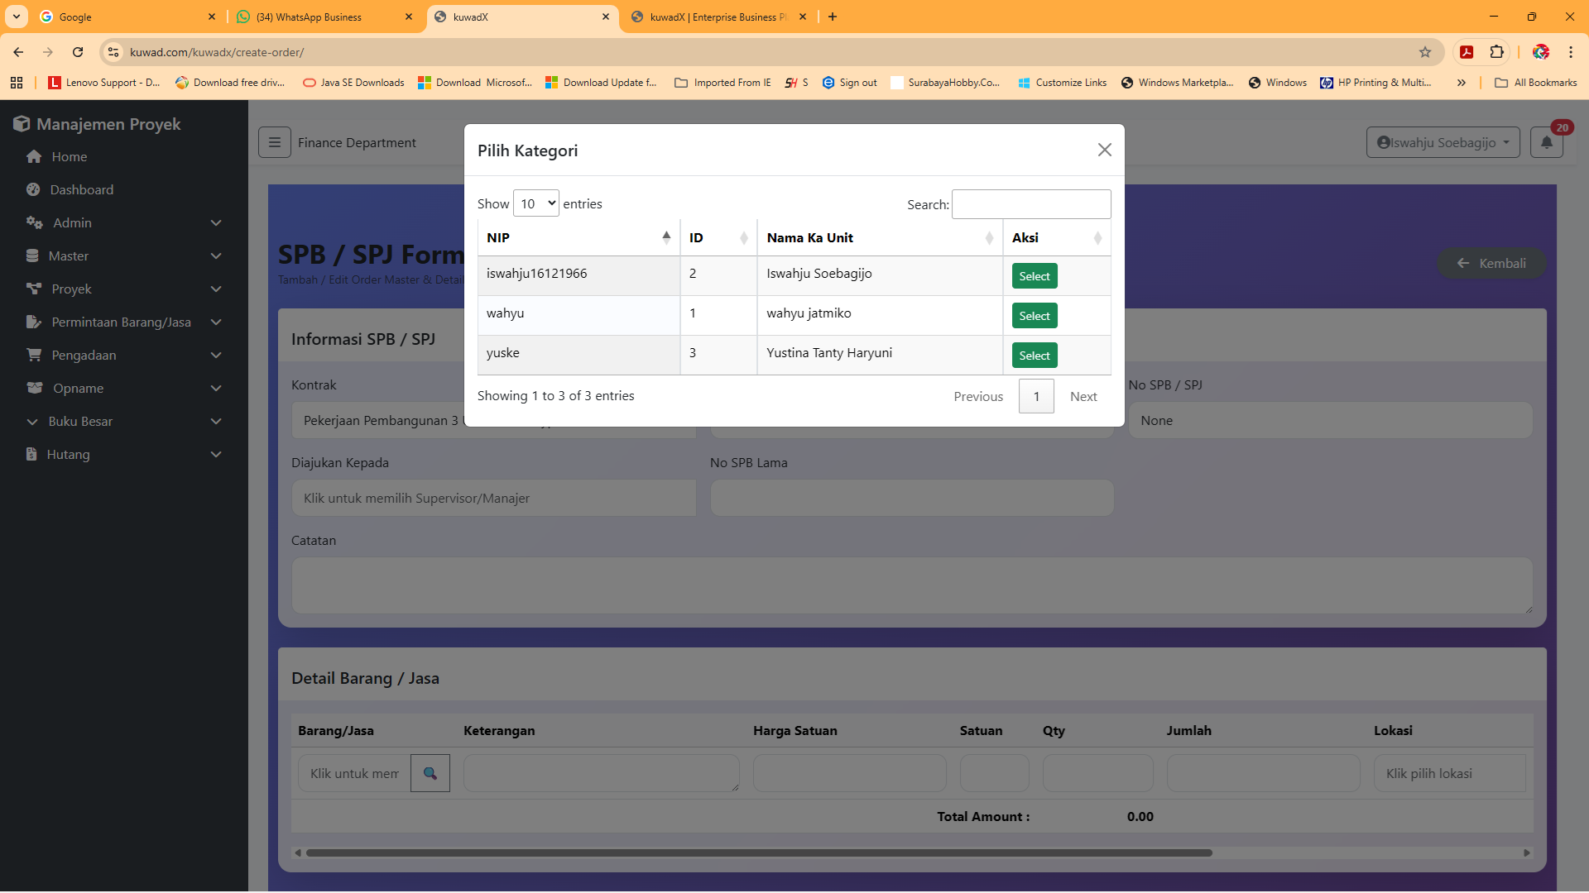Open page 1 of entries

(1036, 397)
